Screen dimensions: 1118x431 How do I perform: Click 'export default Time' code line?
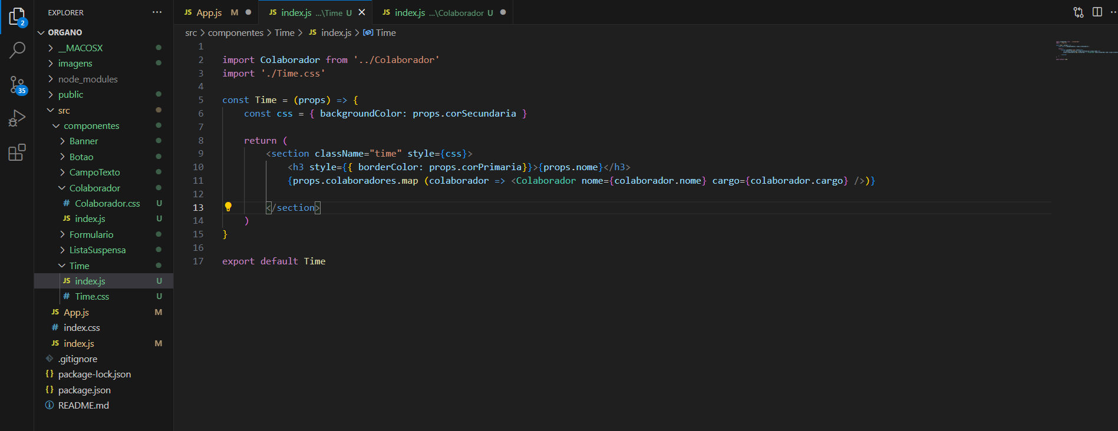coord(274,261)
